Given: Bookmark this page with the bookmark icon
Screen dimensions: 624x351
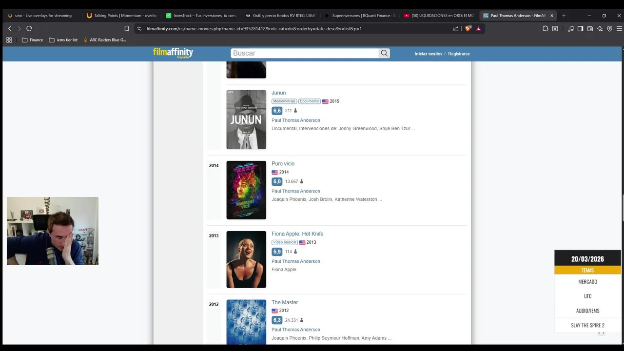Looking at the screenshot, I should click(x=127, y=29).
